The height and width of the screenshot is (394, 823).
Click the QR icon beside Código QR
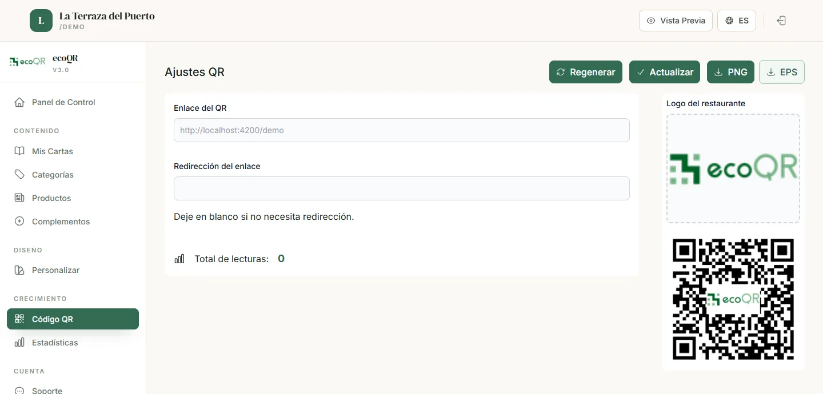coord(19,319)
